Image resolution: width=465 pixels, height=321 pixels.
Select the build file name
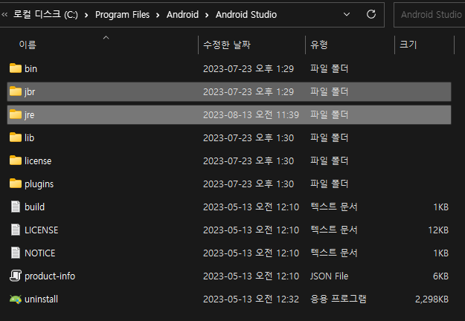(35, 207)
